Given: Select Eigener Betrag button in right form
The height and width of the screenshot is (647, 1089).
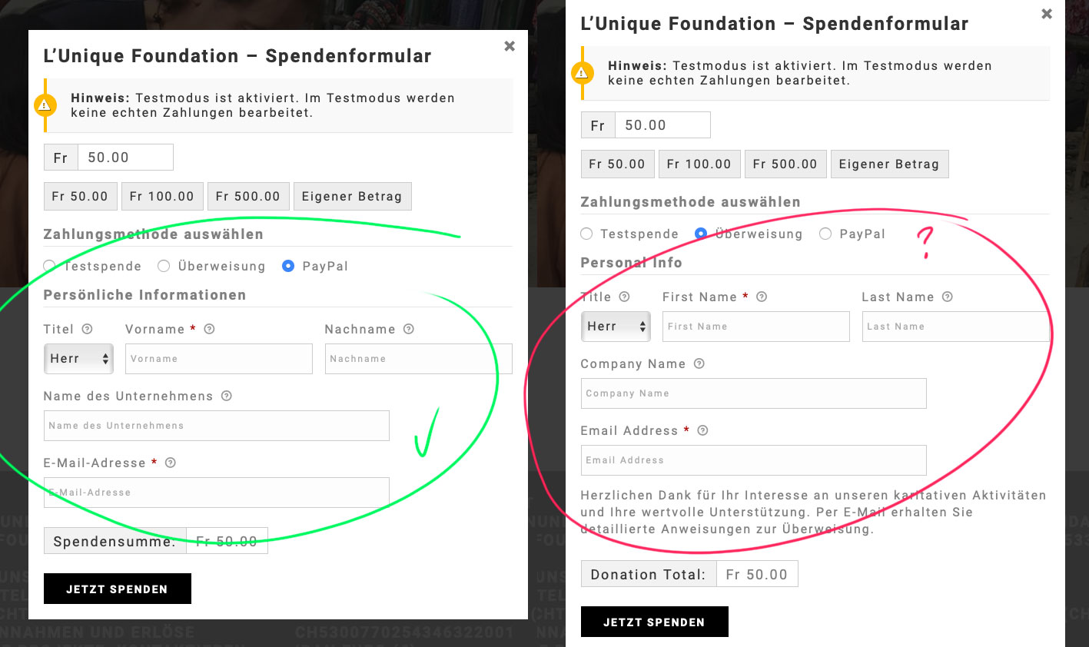Looking at the screenshot, I should (889, 164).
